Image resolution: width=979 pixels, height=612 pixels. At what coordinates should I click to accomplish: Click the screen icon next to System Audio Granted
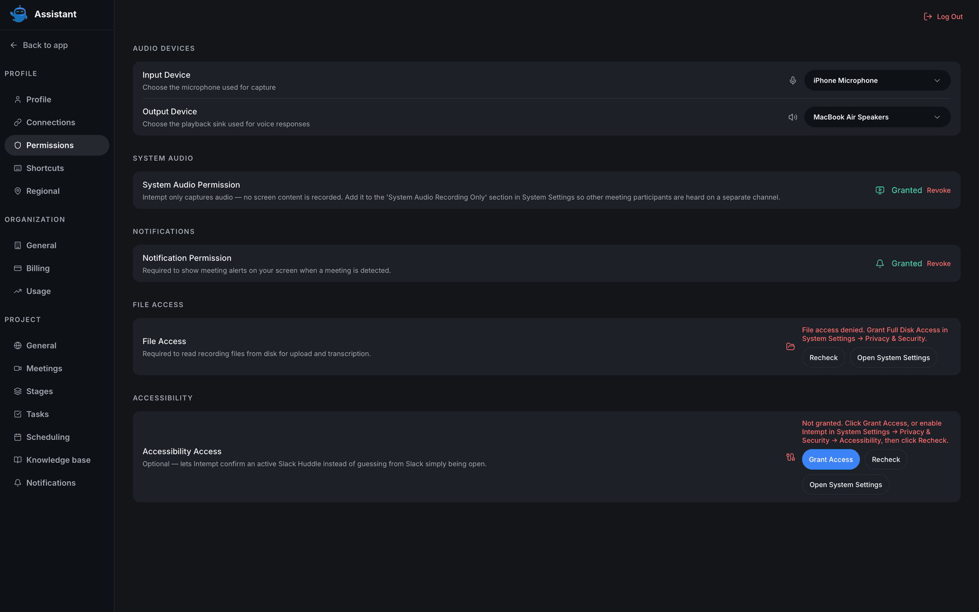click(880, 190)
